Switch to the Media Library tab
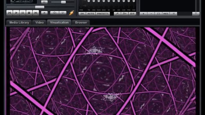Image resolution: width=205 pixels, height=115 pixels. [x=19, y=22]
